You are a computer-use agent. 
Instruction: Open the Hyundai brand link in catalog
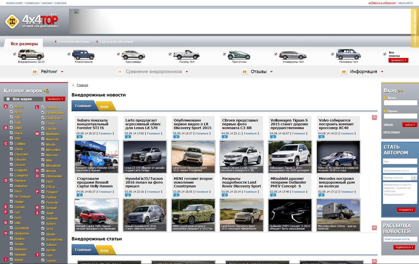point(20,254)
